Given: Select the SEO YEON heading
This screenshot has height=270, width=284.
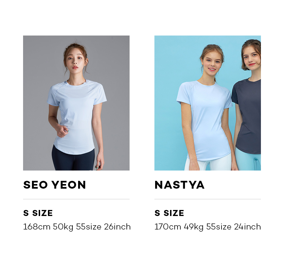Looking at the screenshot, I should 55,185.
